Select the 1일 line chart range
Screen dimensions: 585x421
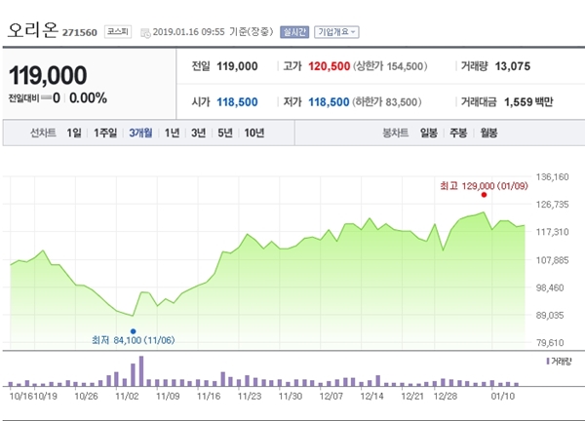click(74, 133)
